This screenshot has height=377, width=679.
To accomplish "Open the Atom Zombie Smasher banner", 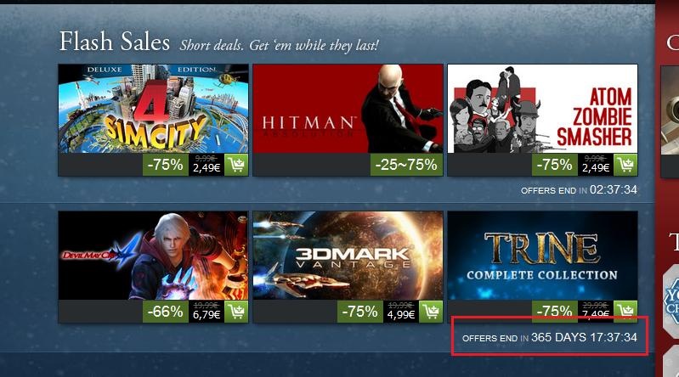I will 542,109.
